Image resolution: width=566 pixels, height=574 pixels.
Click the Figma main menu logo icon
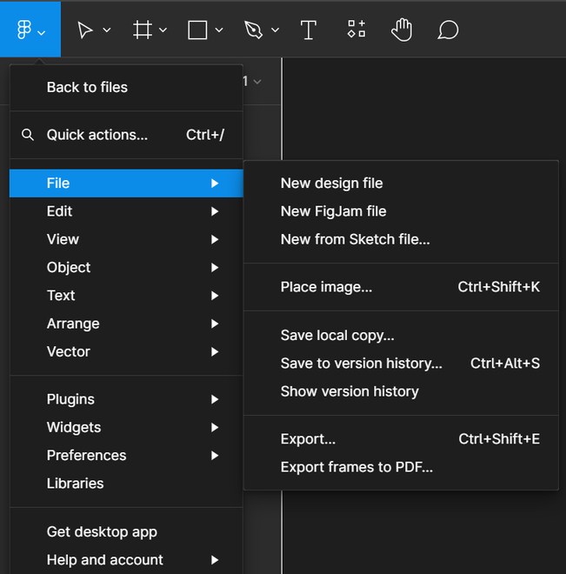point(23,30)
